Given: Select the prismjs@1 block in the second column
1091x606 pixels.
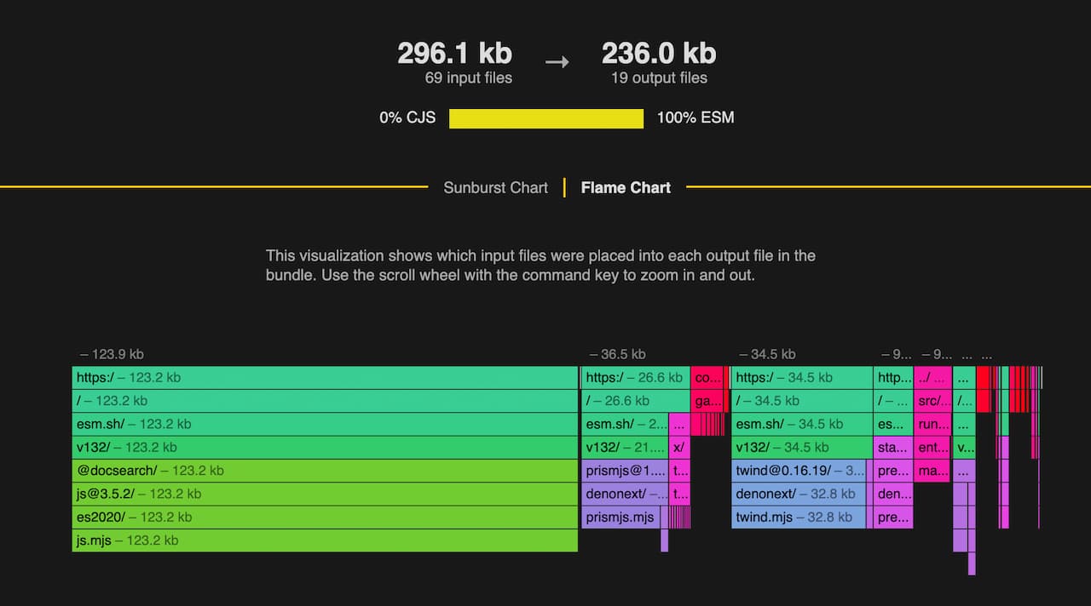Looking at the screenshot, I should pos(626,470).
